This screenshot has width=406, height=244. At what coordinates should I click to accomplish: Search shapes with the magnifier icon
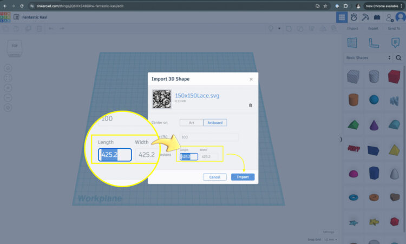coord(398,57)
